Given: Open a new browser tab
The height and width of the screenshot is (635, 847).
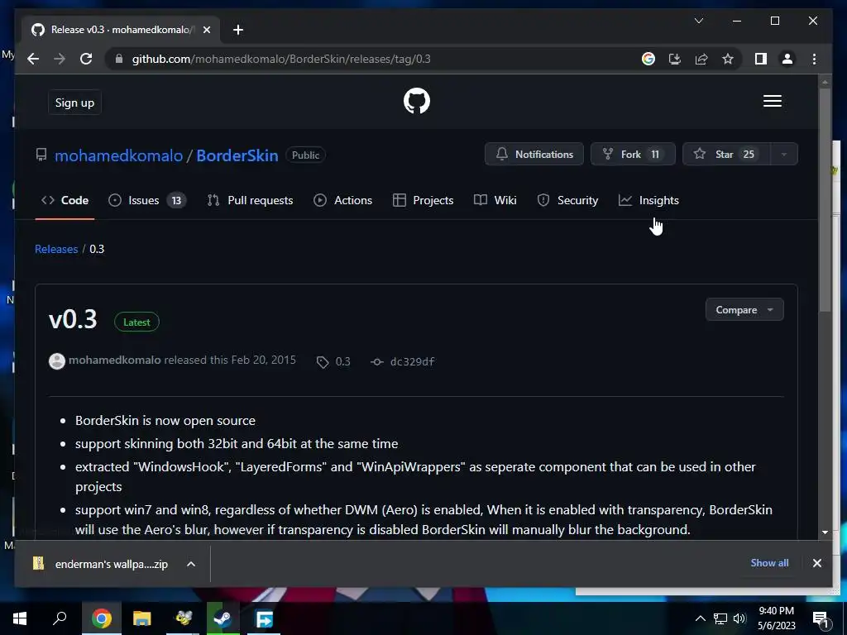Looking at the screenshot, I should (x=237, y=30).
